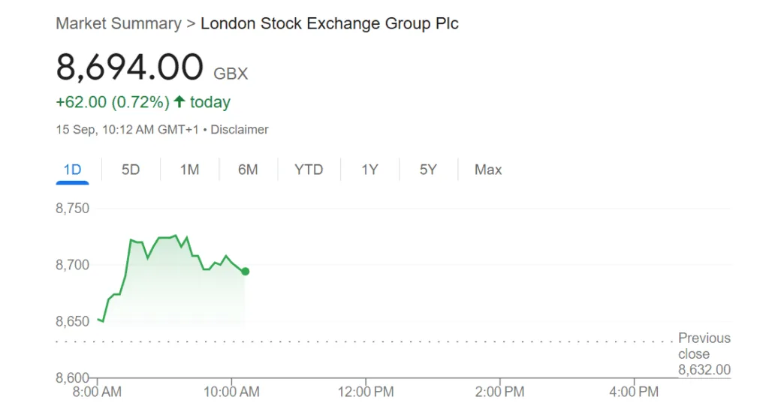The height and width of the screenshot is (418, 769).
Task: Click the 4:00 PM time axis label
Action: 633,392
